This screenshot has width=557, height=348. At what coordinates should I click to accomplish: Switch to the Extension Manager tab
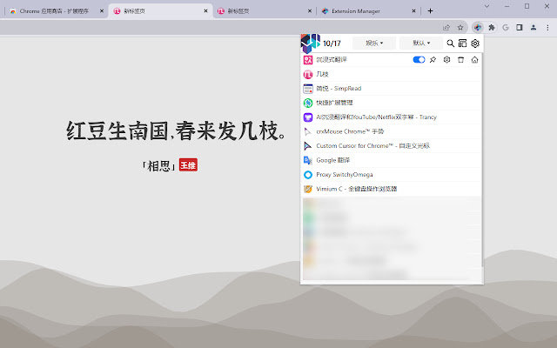[x=367, y=11]
